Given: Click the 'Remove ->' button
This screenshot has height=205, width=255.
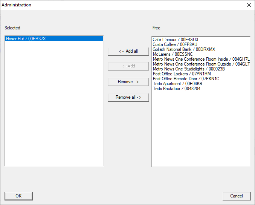Looking at the screenshot, I should [128, 82].
